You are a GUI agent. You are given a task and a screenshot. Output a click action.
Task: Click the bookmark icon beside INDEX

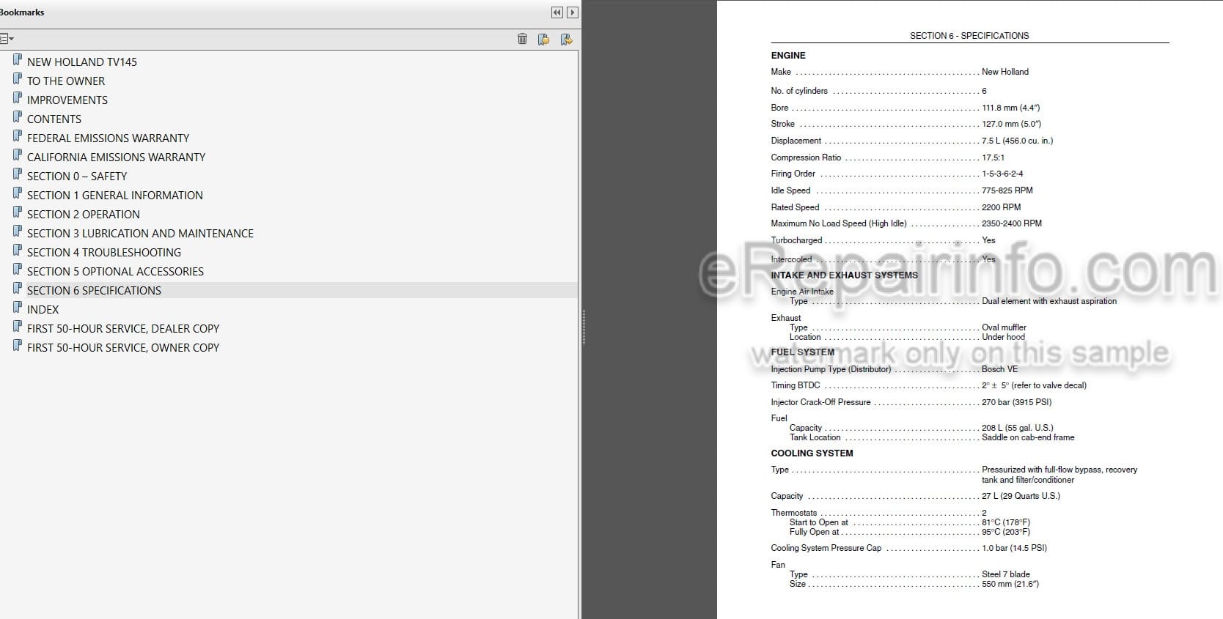pos(18,308)
